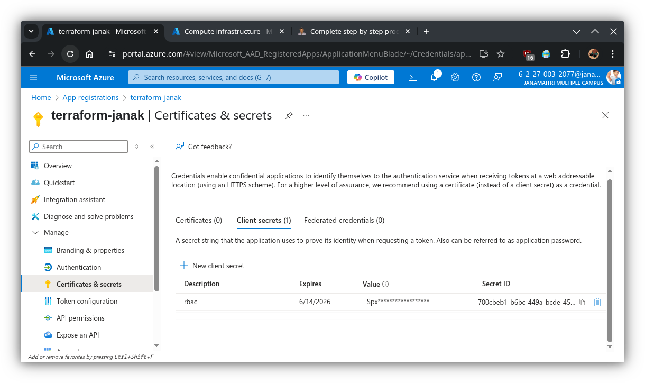The image size is (645, 383).
Task: Copy the Secret ID to clipboard
Action: pos(582,303)
